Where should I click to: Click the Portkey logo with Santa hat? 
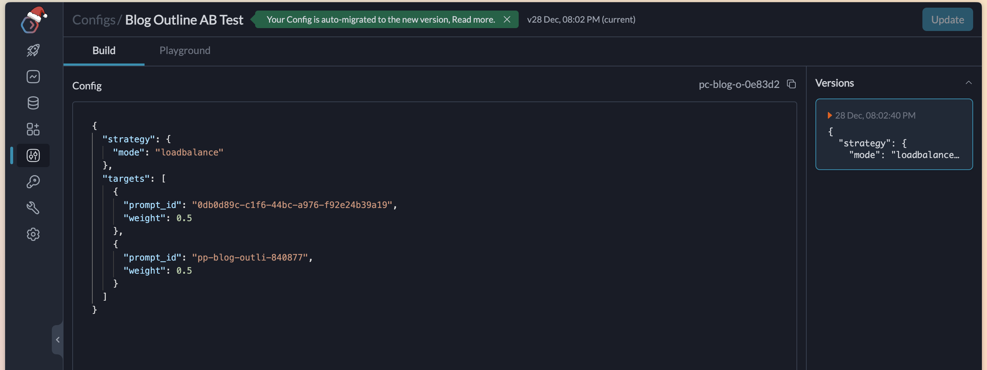coord(33,21)
